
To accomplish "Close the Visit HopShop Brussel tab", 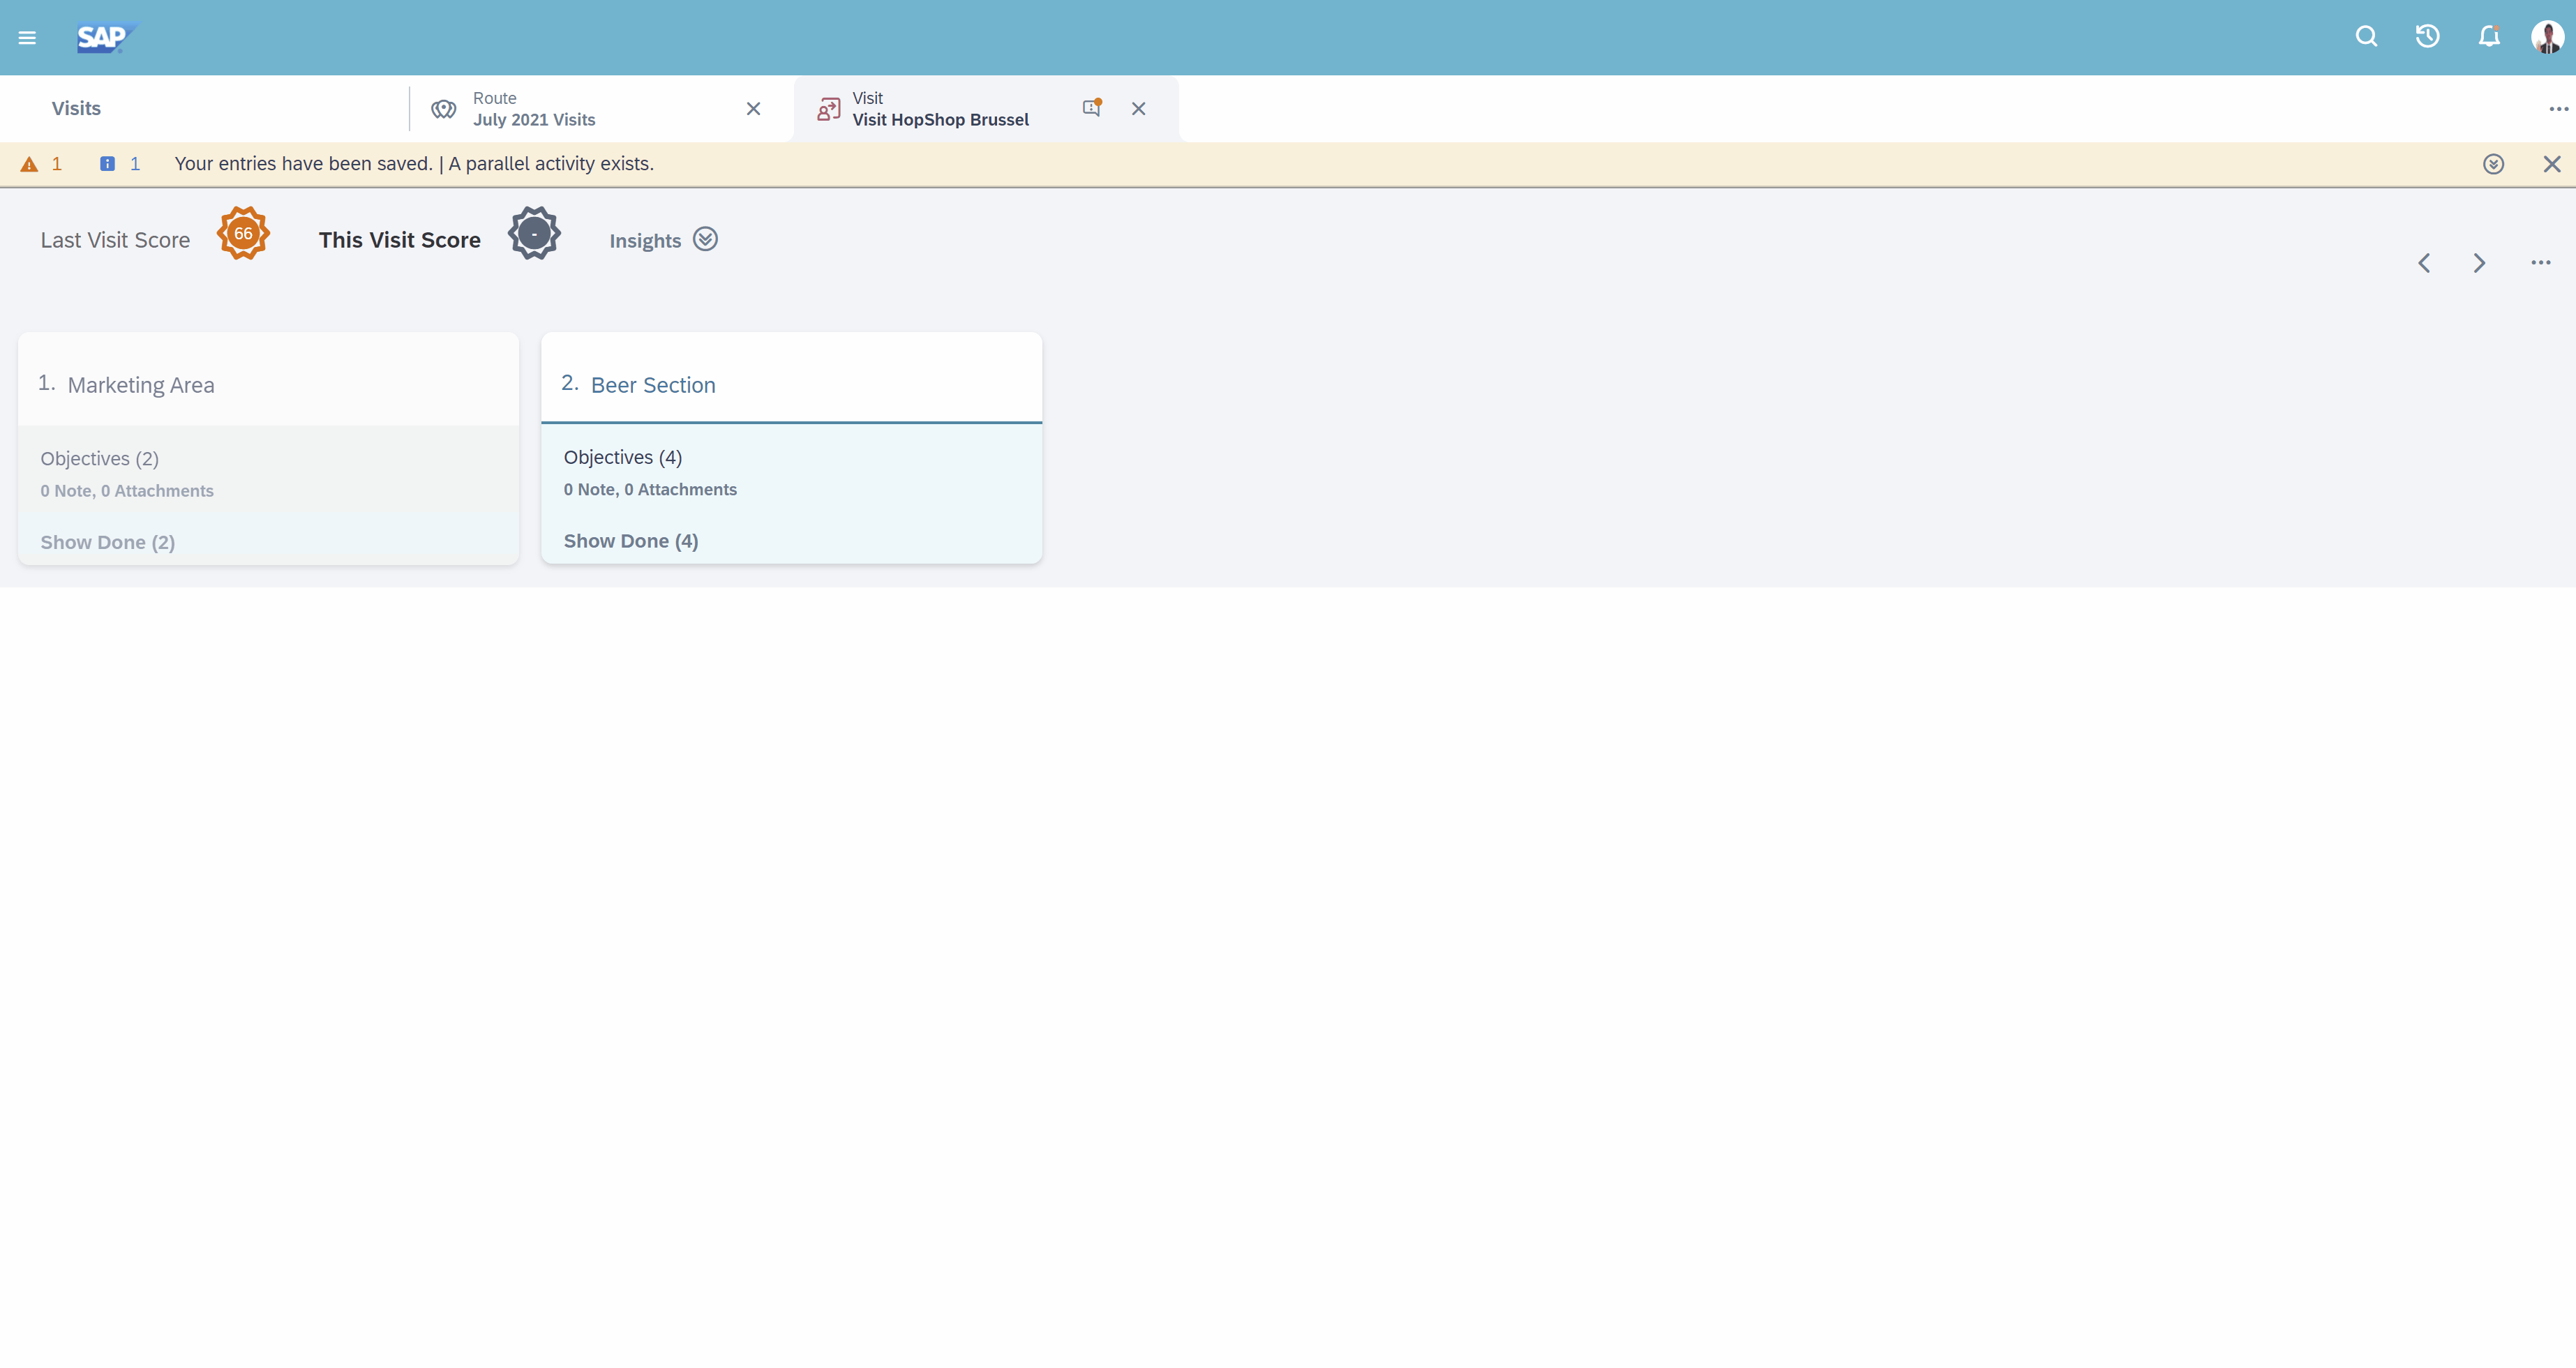I will (x=1138, y=108).
